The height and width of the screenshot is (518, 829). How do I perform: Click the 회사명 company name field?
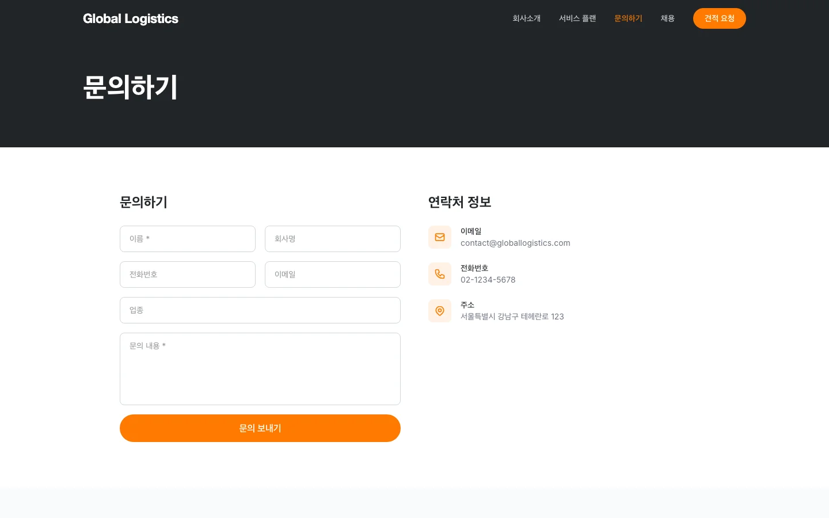pos(333,239)
